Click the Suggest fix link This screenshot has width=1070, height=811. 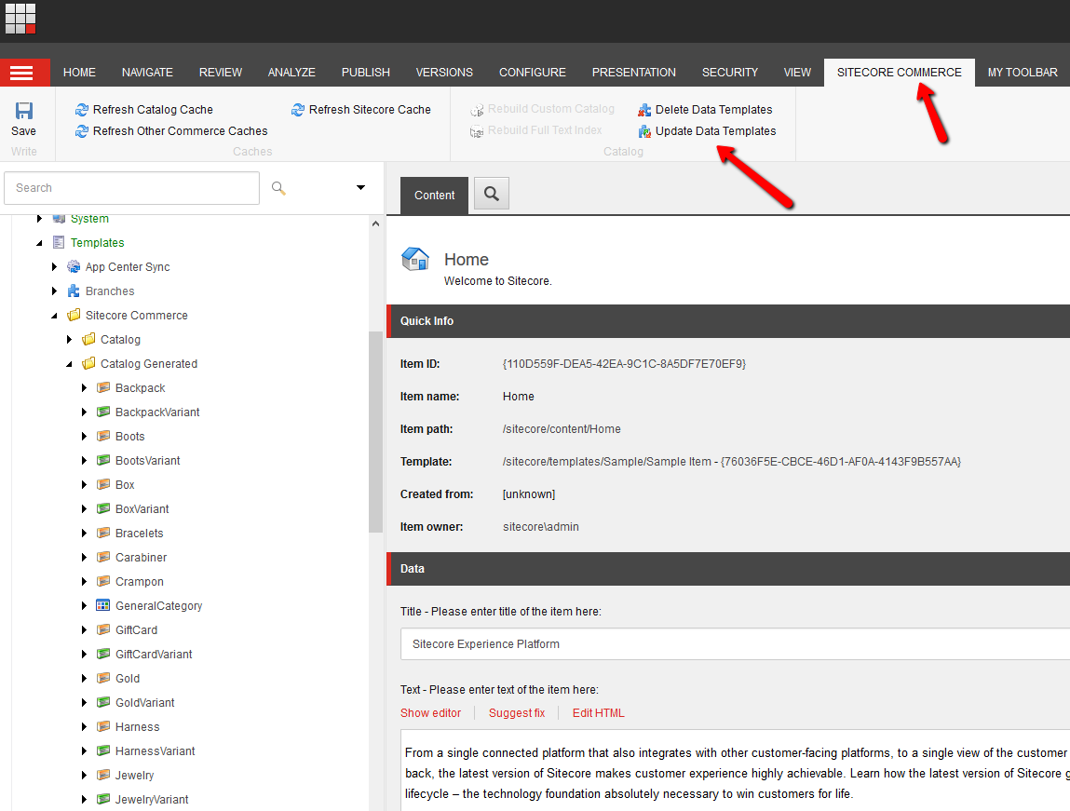coord(517,713)
